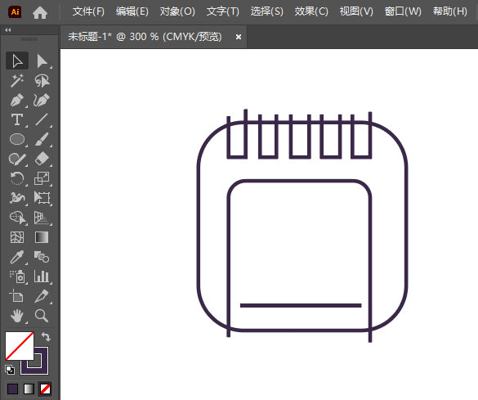478x400 pixels.
Task: Close the 未标题-1 document tab
Action: point(239,37)
